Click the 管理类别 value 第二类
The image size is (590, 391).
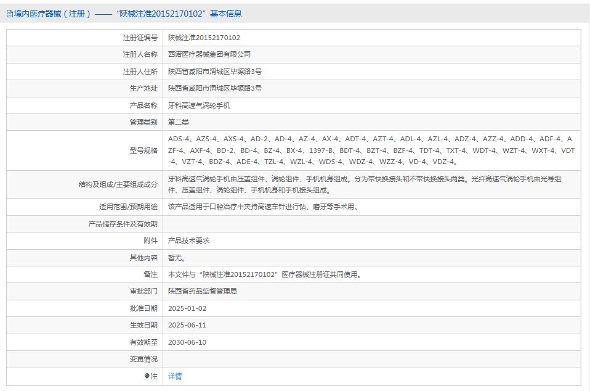179,121
